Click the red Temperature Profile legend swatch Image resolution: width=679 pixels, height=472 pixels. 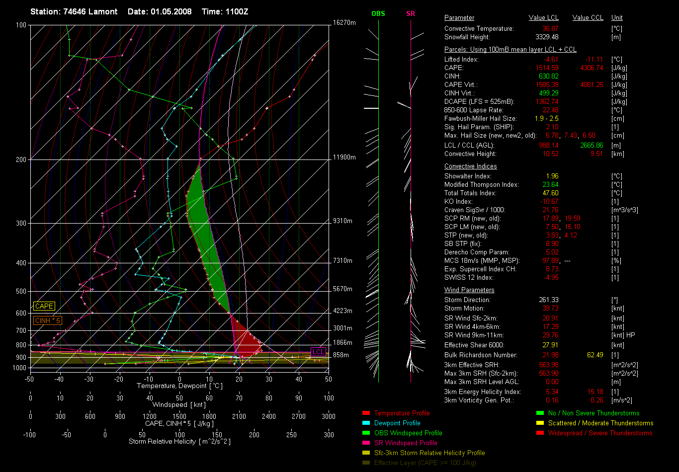pyautogui.click(x=366, y=413)
